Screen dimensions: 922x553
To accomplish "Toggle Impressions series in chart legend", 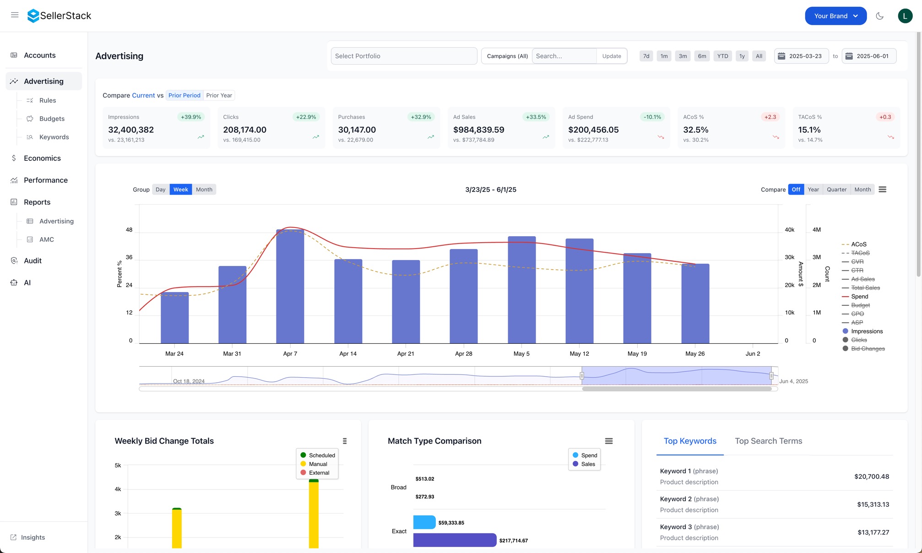I will click(x=862, y=331).
